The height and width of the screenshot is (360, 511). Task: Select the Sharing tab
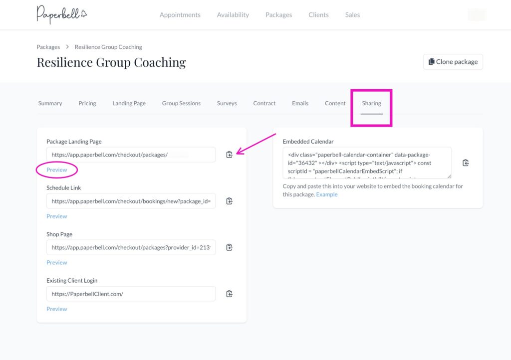point(371,103)
